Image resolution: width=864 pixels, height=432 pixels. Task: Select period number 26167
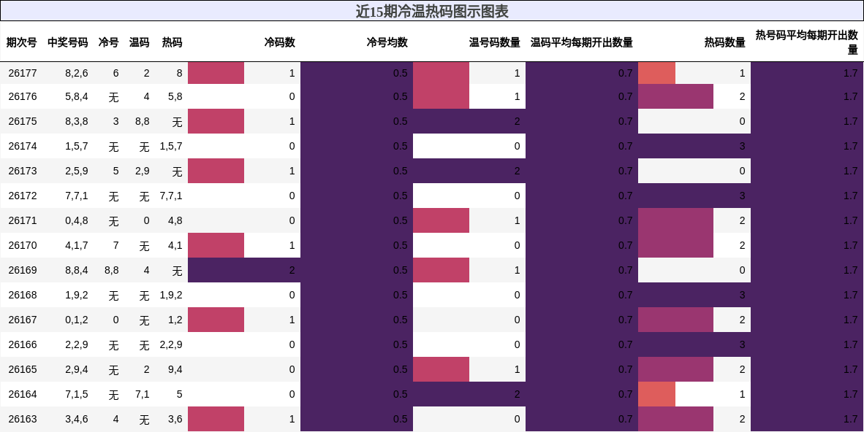coord(23,320)
